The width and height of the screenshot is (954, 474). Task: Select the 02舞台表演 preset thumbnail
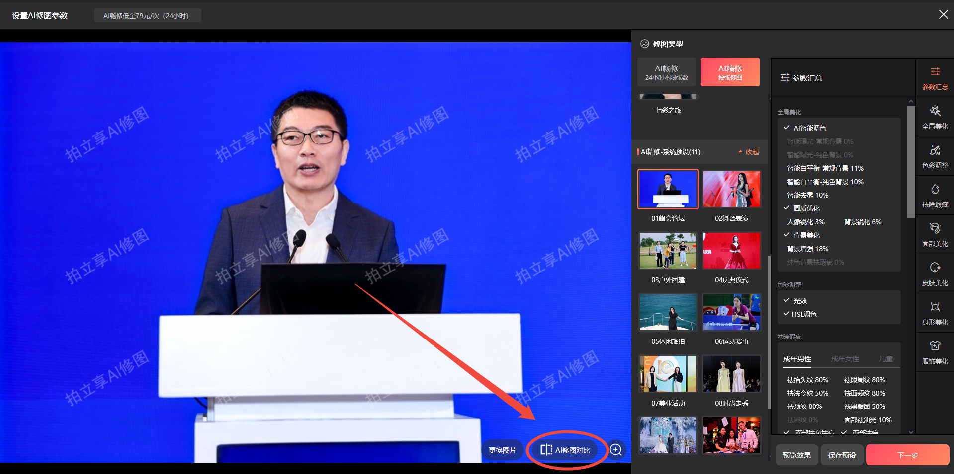[731, 189]
